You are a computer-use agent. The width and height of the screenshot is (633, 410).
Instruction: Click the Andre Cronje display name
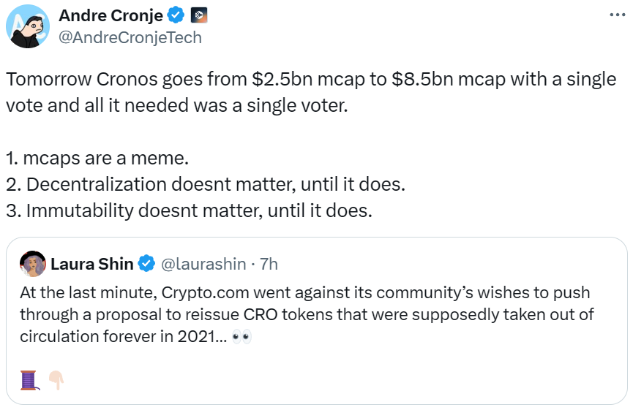[x=111, y=15]
